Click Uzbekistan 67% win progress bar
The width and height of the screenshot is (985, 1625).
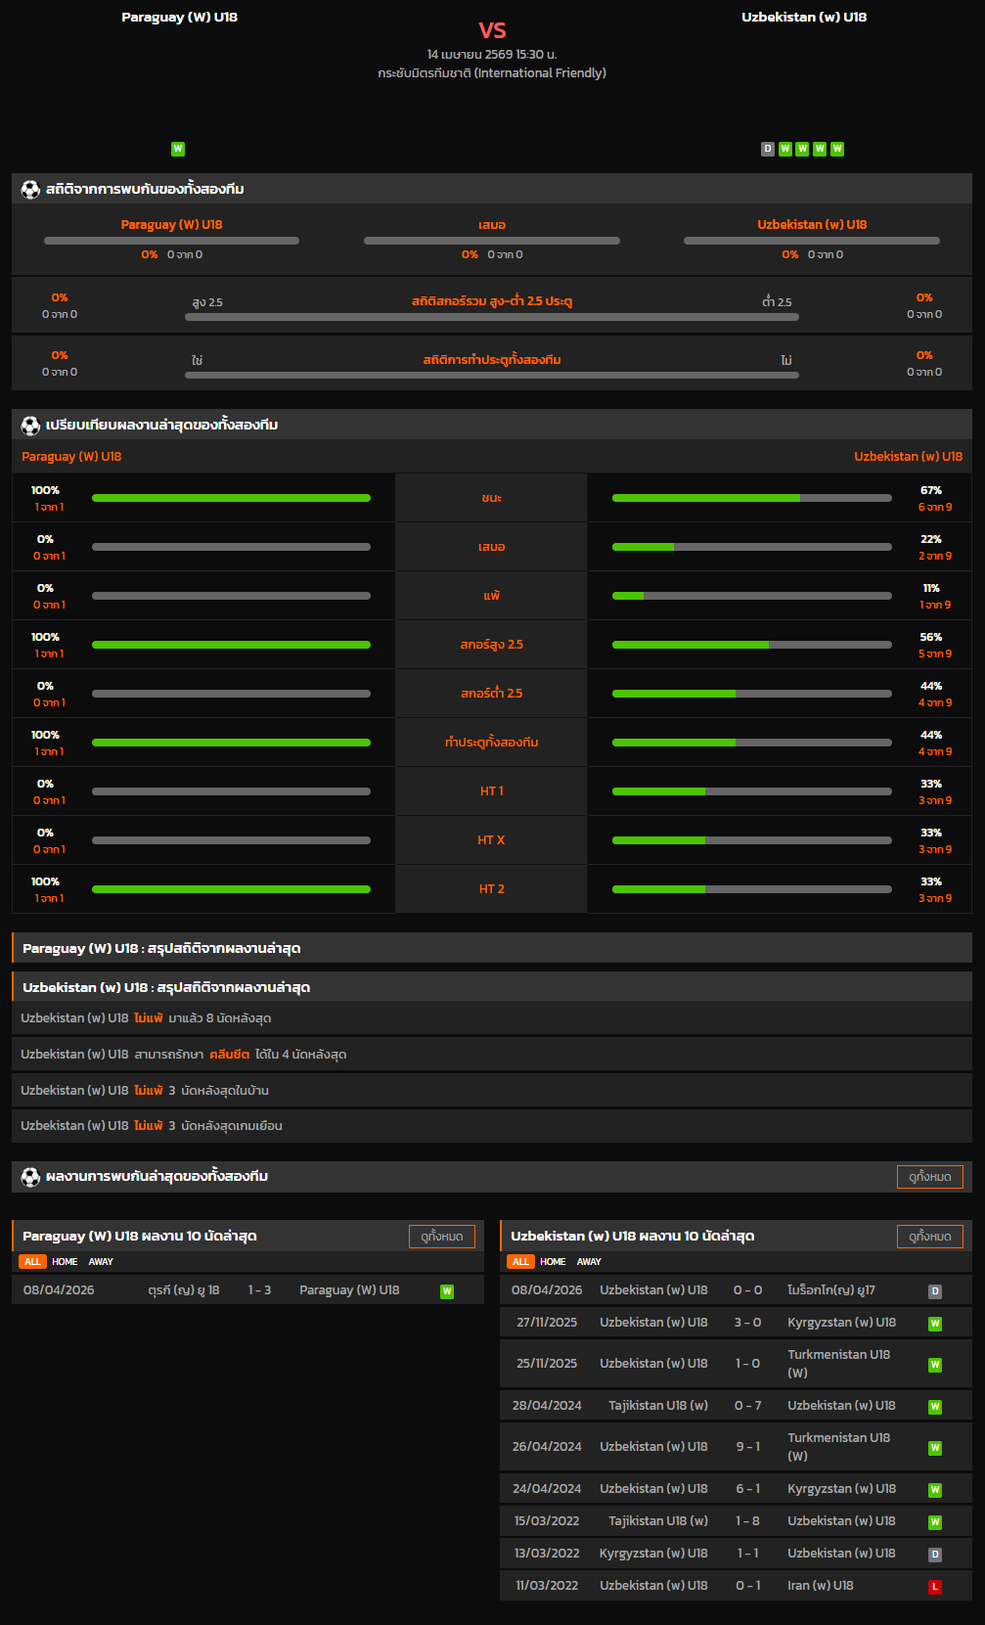[751, 498]
